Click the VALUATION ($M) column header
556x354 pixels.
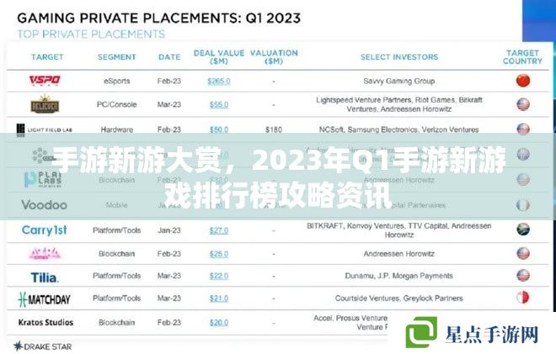[274, 57]
